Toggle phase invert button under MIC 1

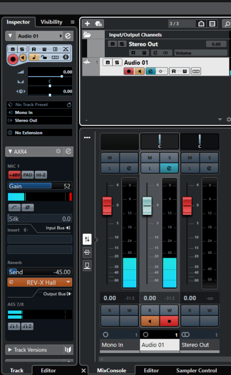click(27, 207)
